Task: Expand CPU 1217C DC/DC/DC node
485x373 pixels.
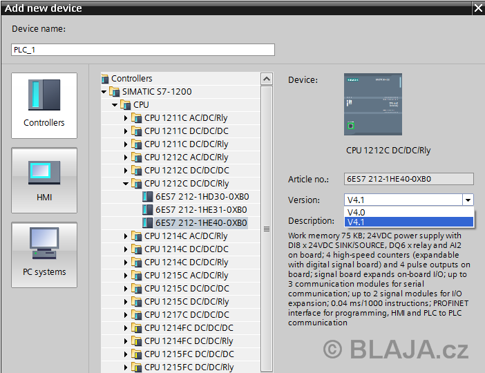Action: [x=126, y=315]
